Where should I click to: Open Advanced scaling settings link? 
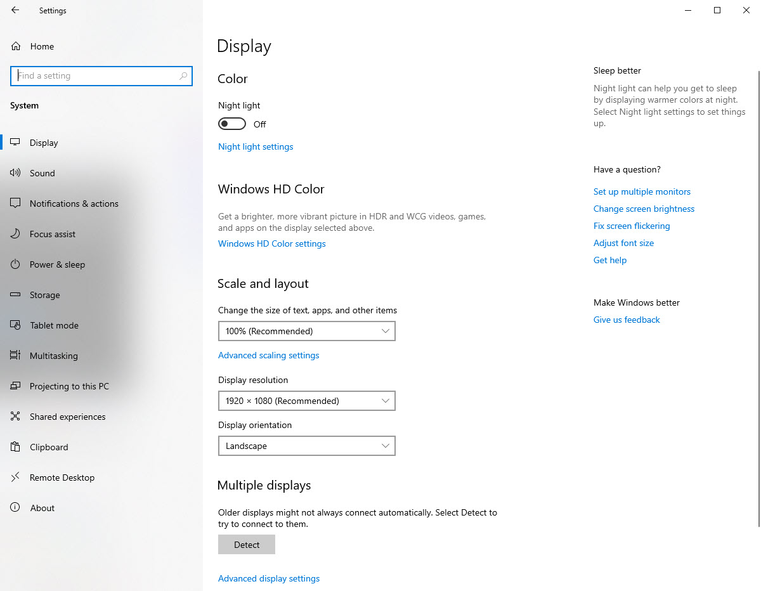click(x=269, y=355)
